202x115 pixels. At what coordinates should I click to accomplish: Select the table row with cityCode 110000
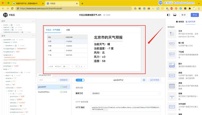tap(67, 41)
